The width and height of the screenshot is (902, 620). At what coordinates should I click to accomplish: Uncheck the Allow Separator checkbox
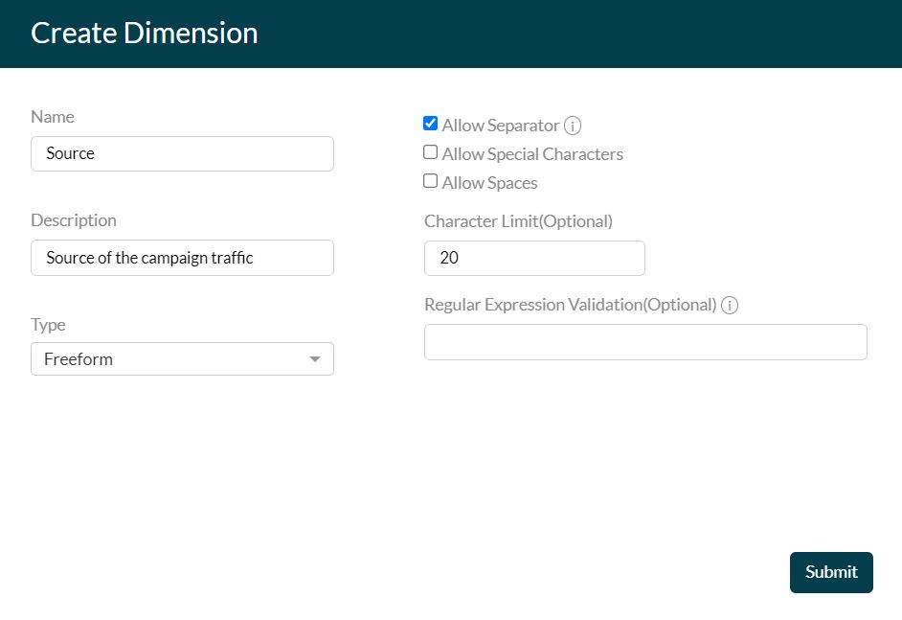click(x=430, y=123)
